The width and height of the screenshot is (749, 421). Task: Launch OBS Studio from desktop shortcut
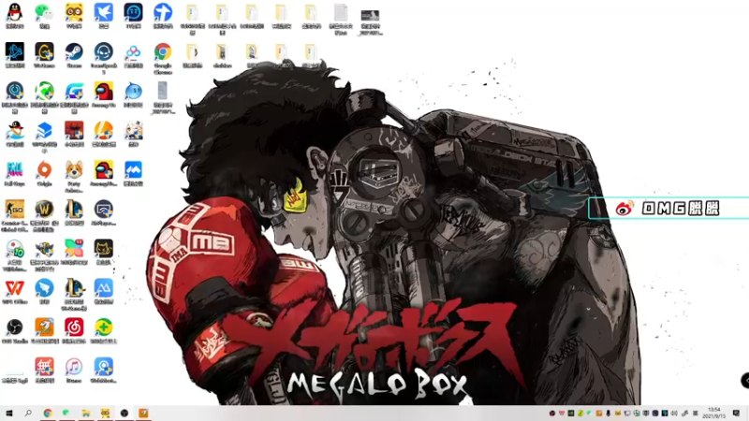point(15,331)
